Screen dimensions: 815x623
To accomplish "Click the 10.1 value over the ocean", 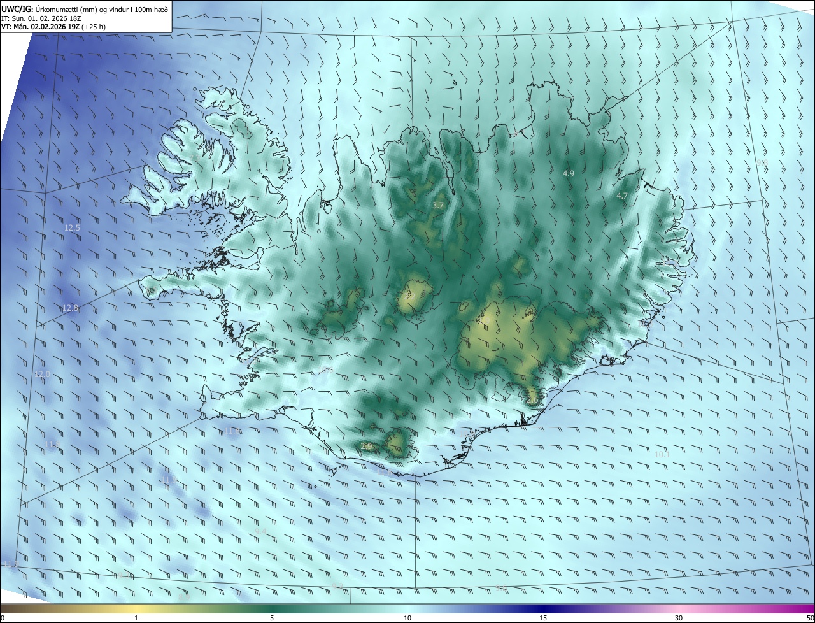I will 662,454.
